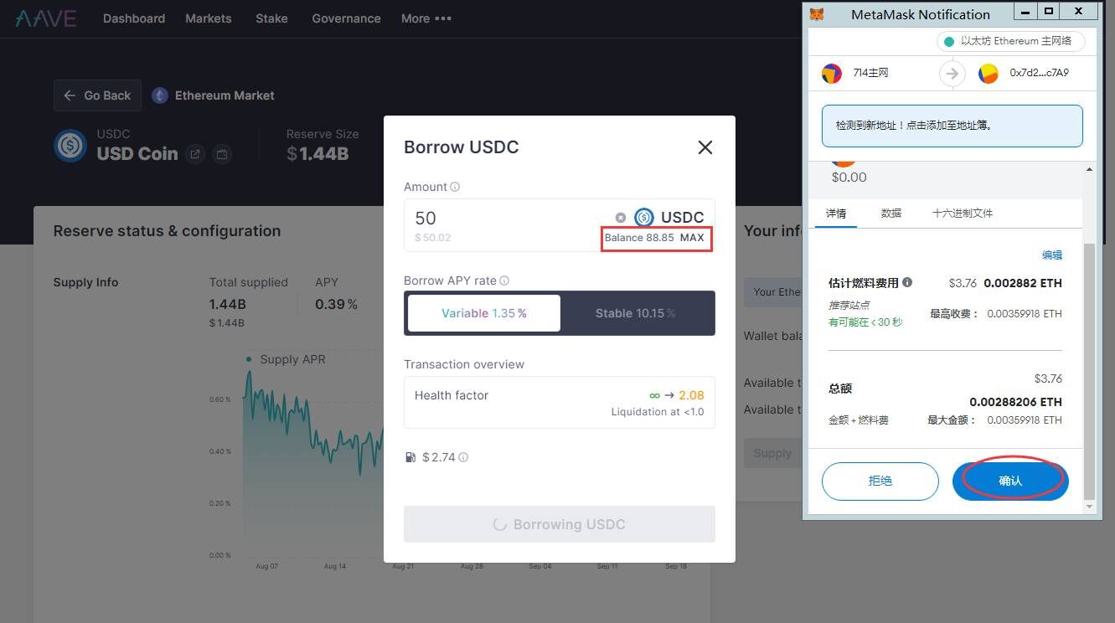Click the Liquidation at <1.0 text
The image size is (1115, 623).
(658, 412)
